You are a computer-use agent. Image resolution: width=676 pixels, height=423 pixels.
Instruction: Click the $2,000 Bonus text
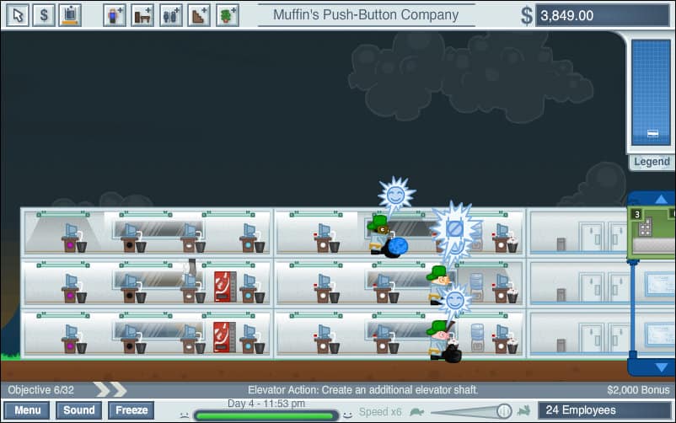(638, 390)
